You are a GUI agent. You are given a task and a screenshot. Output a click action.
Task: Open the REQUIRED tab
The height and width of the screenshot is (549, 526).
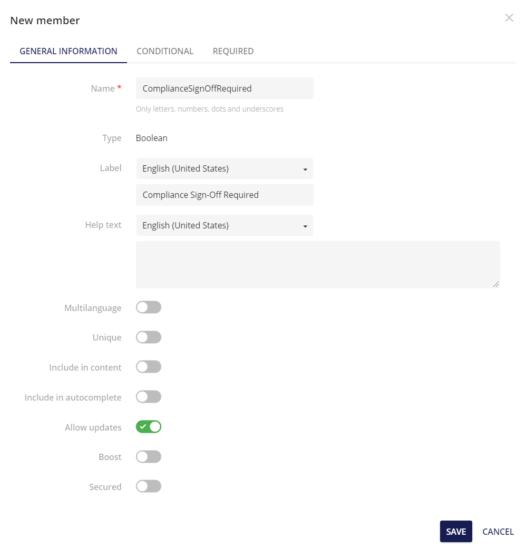233,51
